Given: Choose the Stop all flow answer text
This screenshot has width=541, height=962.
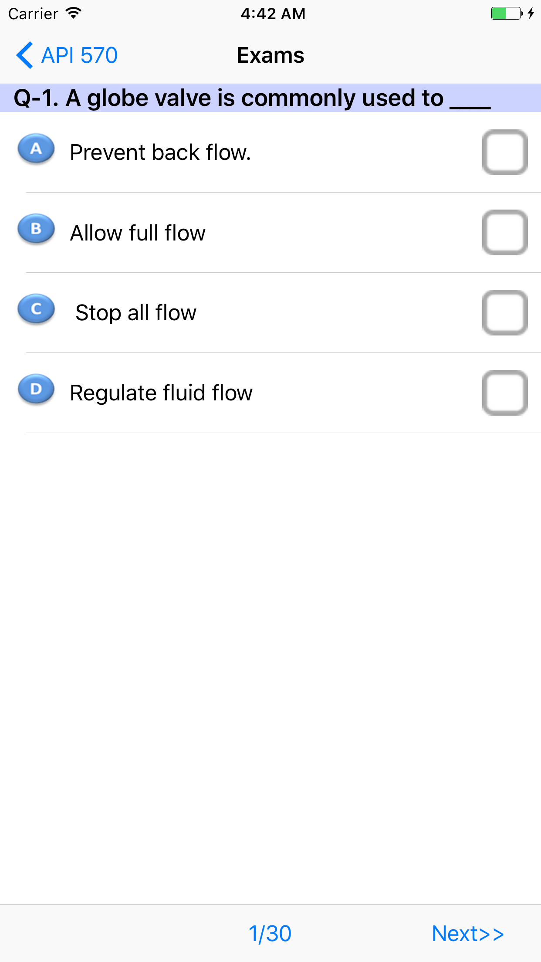Looking at the screenshot, I should point(136,313).
